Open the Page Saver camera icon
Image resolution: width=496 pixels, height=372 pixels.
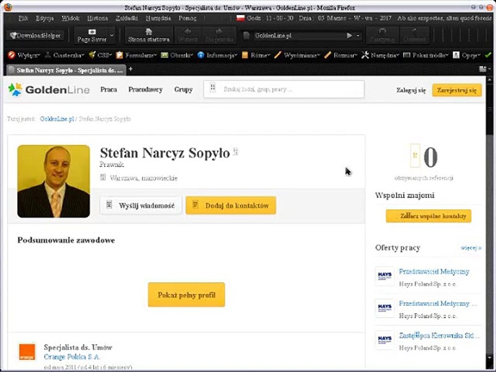[92, 32]
